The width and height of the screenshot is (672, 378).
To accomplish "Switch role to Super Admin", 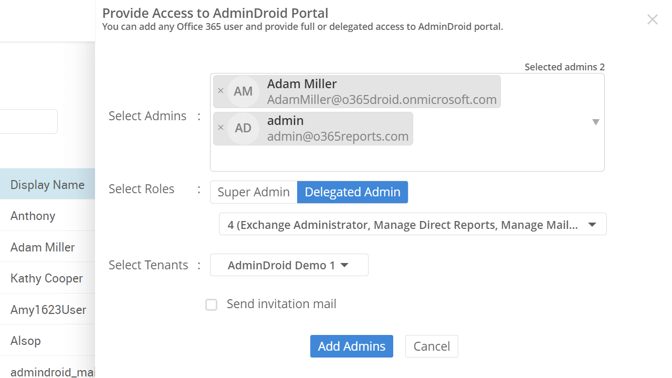I will [x=254, y=192].
